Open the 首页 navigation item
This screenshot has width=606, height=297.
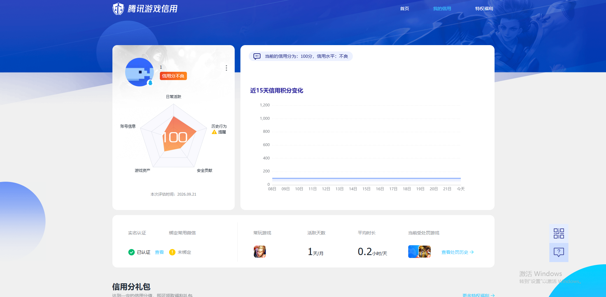[404, 9]
